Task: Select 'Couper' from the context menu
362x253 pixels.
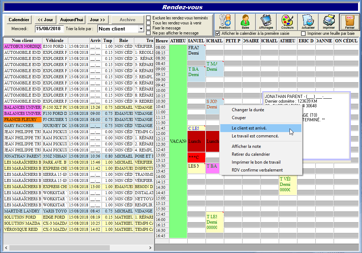Action: pos(261,118)
